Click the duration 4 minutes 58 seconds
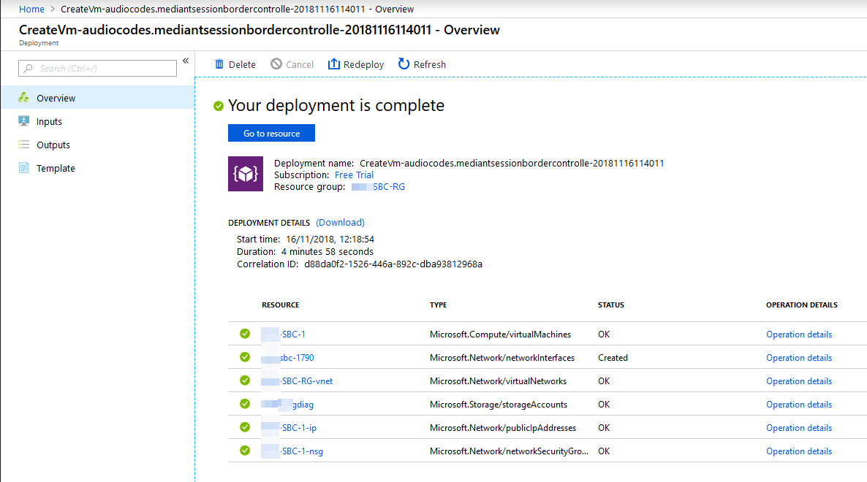This screenshot has height=482, width=867. [x=328, y=252]
